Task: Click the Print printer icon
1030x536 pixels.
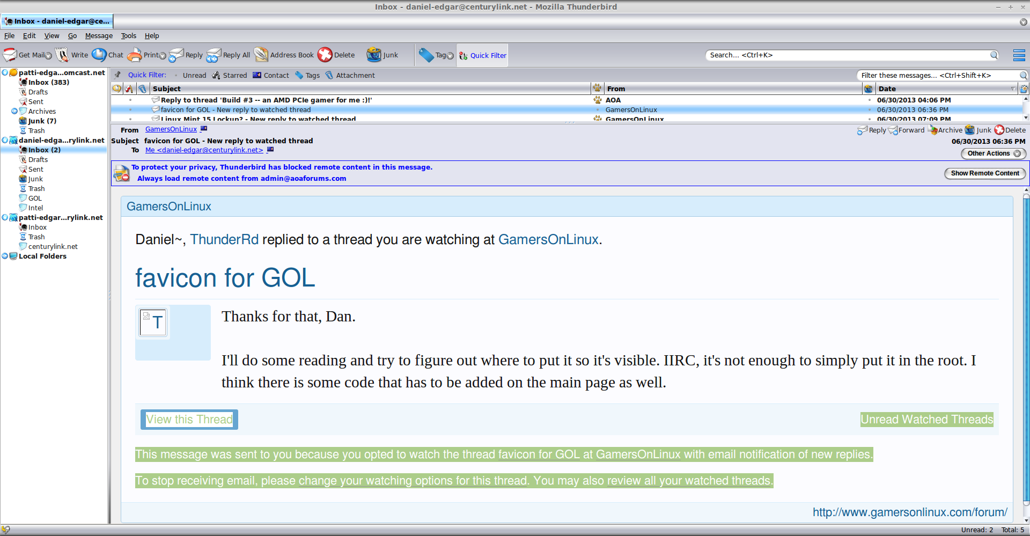Action: 135,55
